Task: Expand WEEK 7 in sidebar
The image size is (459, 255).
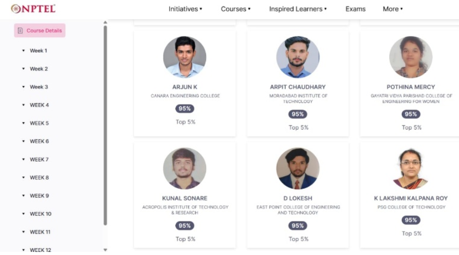Action: (23, 160)
